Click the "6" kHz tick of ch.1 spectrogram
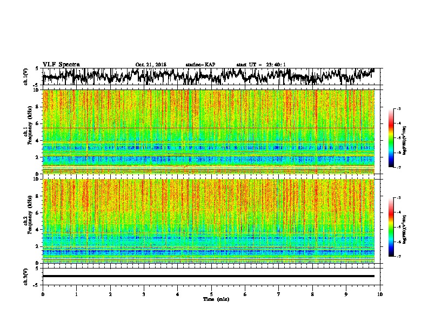This screenshot has height=330, width=428. (38, 123)
